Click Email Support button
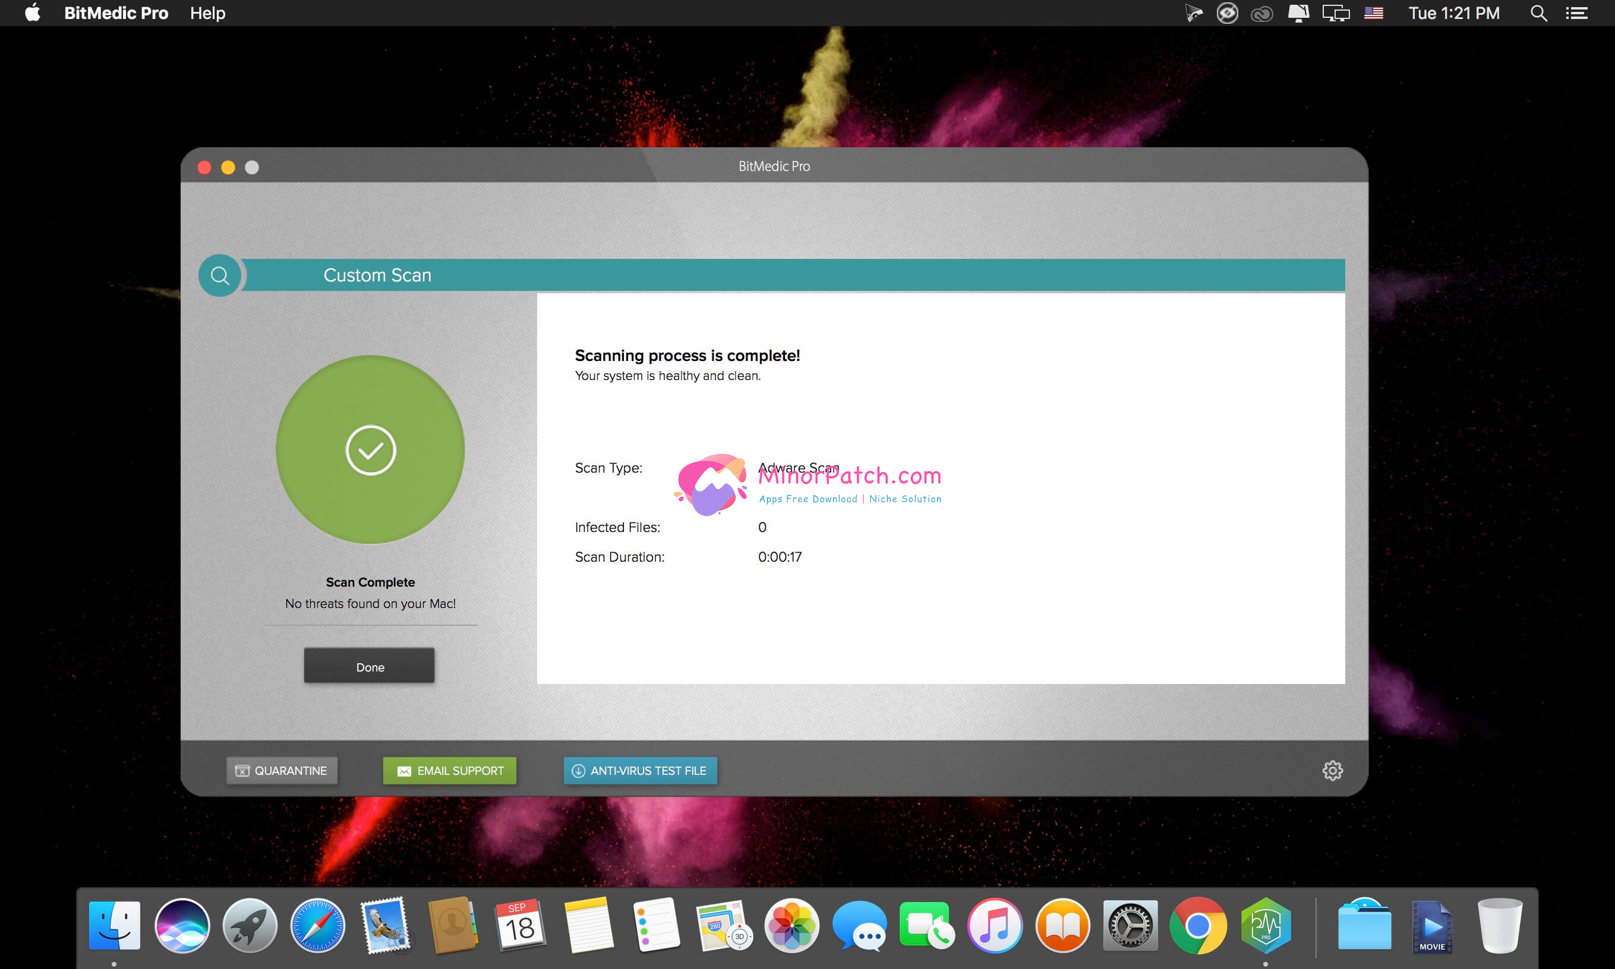The image size is (1615, 969). pos(449,771)
